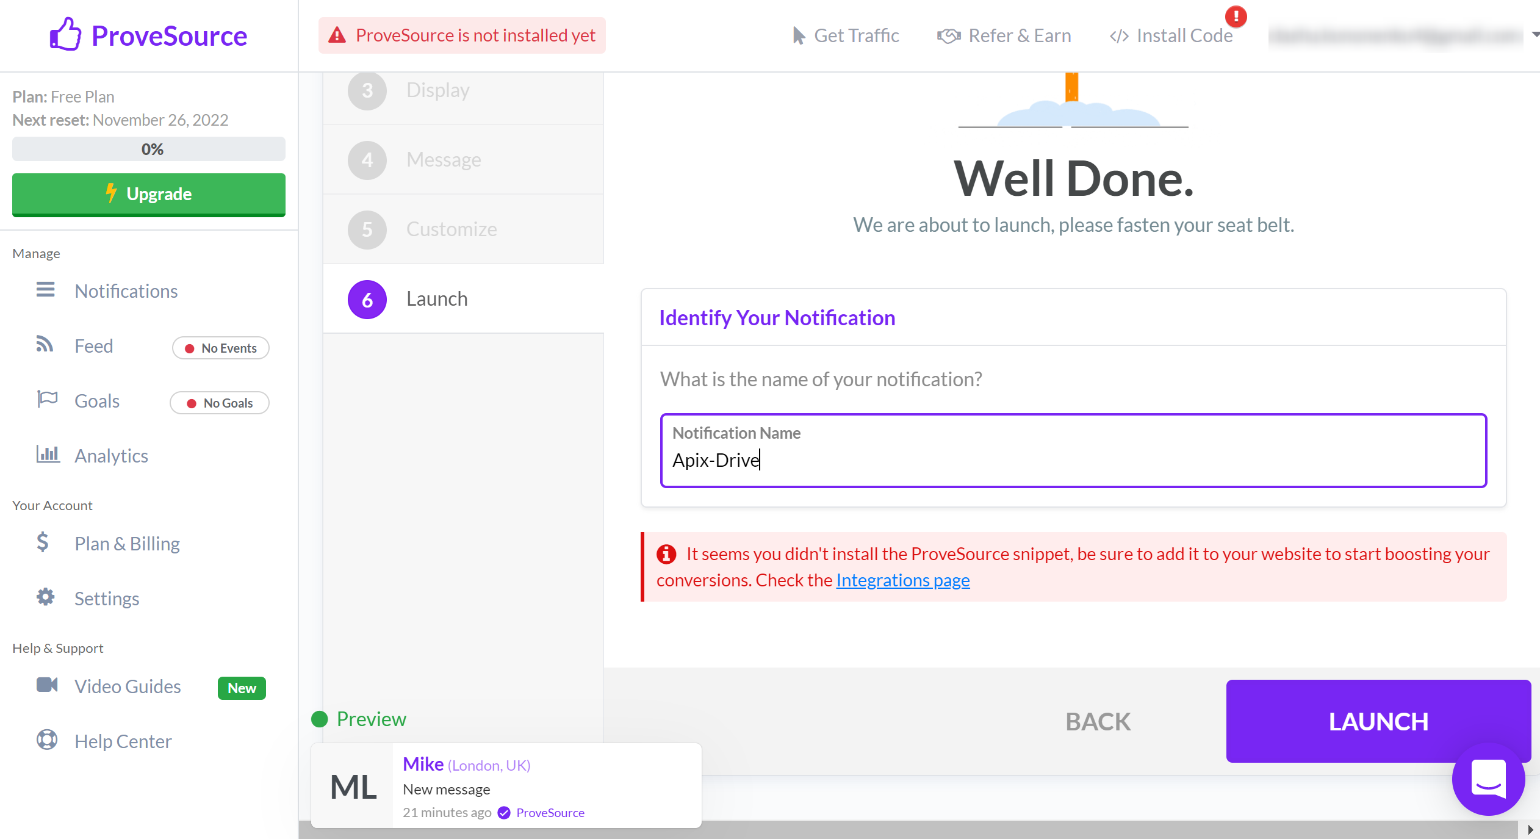Toggle the No Events status badge on Feed

coord(220,347)
